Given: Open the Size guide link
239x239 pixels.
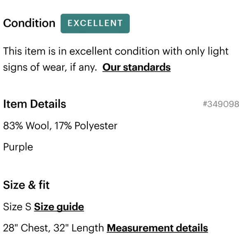Looking at the screenshot, I should click(59, 207).
